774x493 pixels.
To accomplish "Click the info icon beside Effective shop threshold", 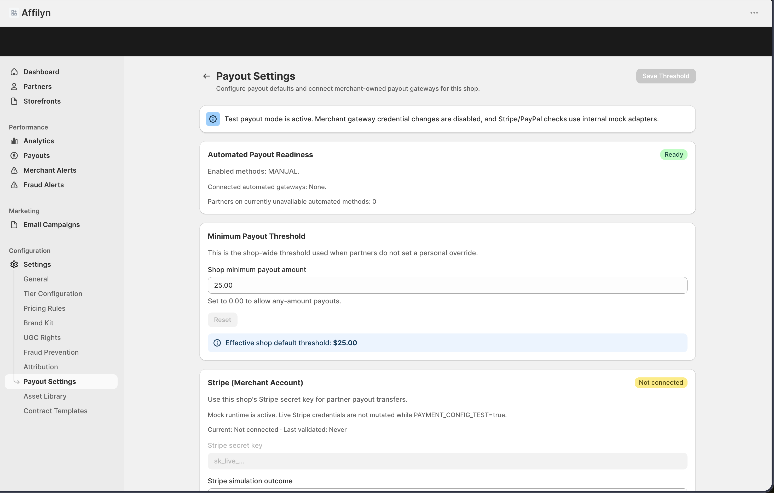I will click(x=217, y=343).
